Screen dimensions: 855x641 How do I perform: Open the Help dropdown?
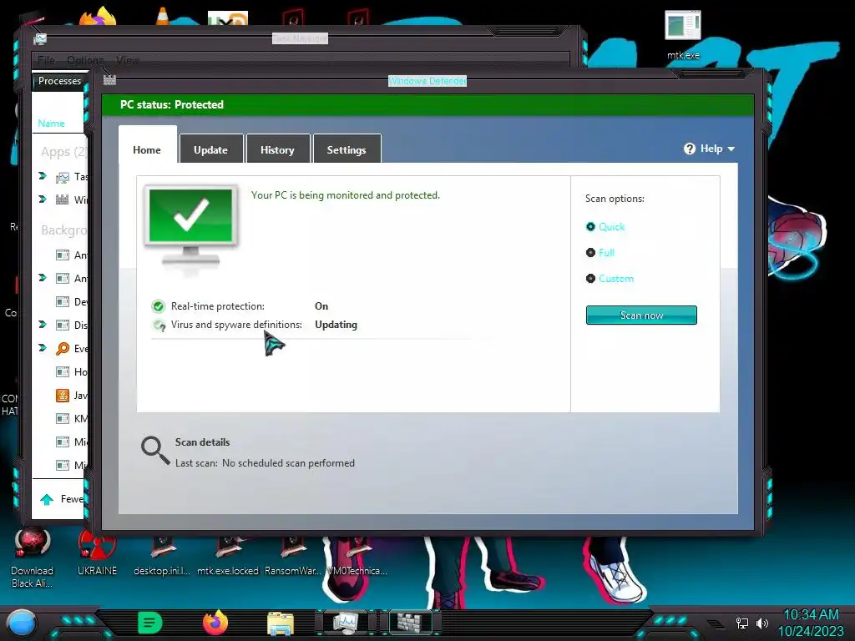[x=710, y=149]
